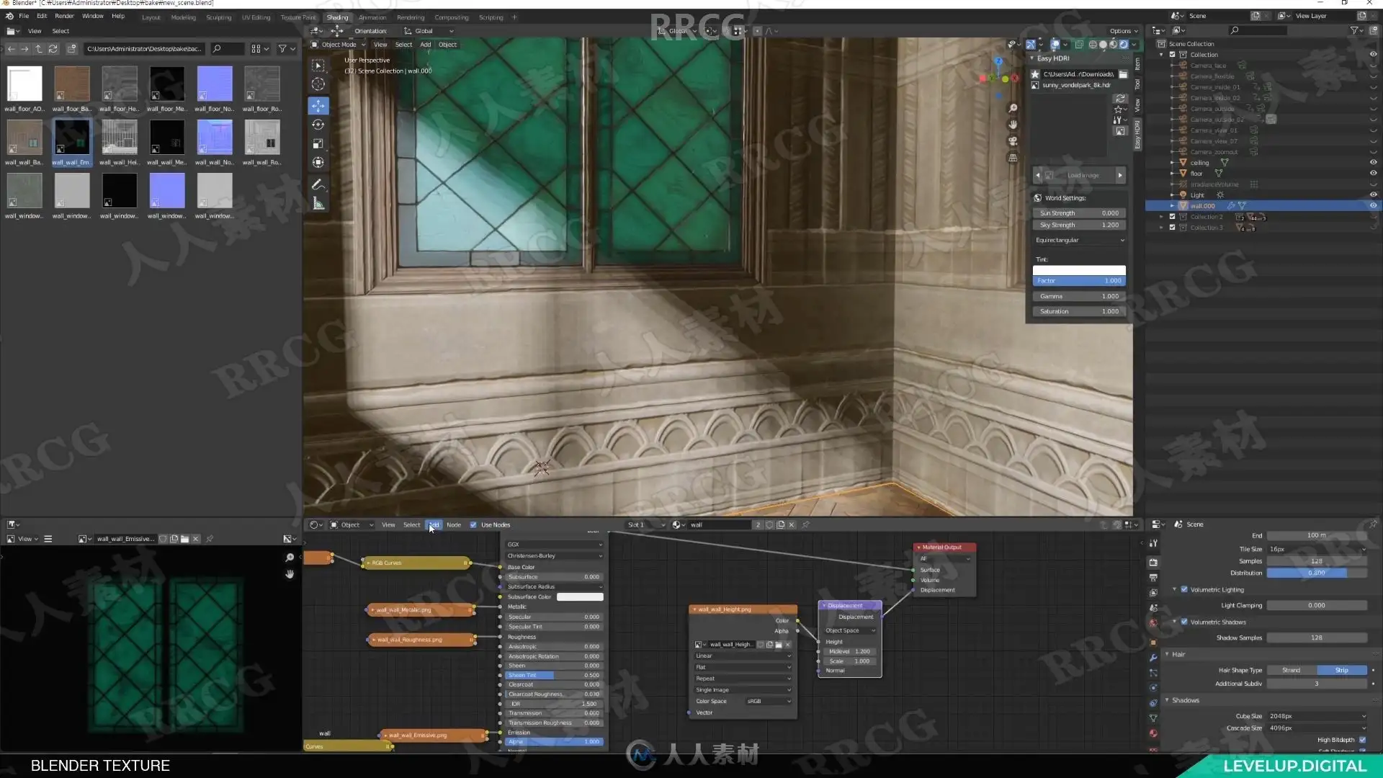Viewport: 1383px width, 778px height.
Task: Disable the Volumetric Lighting checkbox
Action: point(1183,589)
